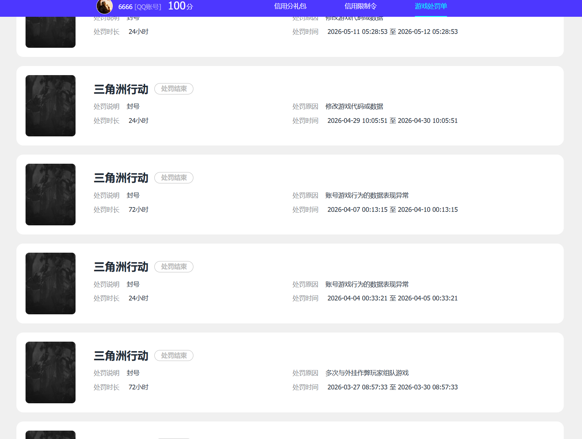The height and width of the screenshot is (439, 582).
Task: Click 三角洲行动 title of the 2026-04-04 record
Action: [121, 267]
